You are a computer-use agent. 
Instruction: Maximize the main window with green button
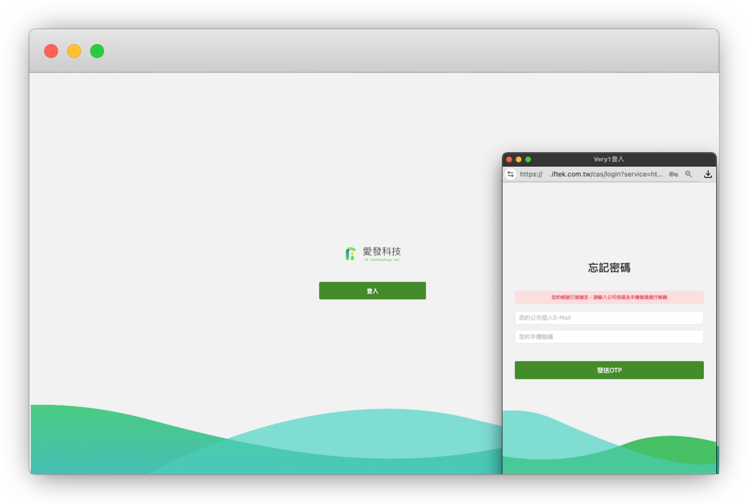pyautogui.click(x=97, y=51)
